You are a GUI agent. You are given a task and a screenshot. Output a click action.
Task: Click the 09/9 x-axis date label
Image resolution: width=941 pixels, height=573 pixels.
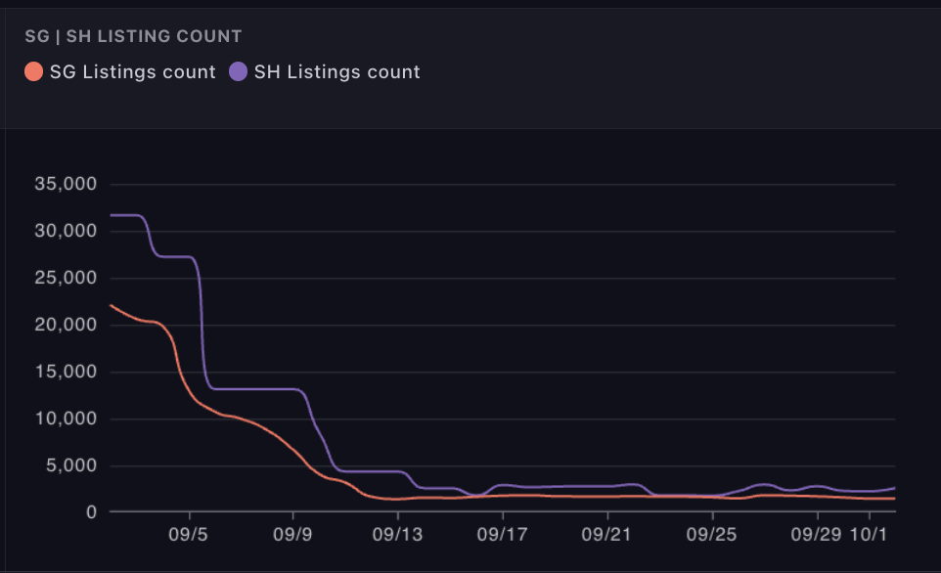tap(292, 535)
